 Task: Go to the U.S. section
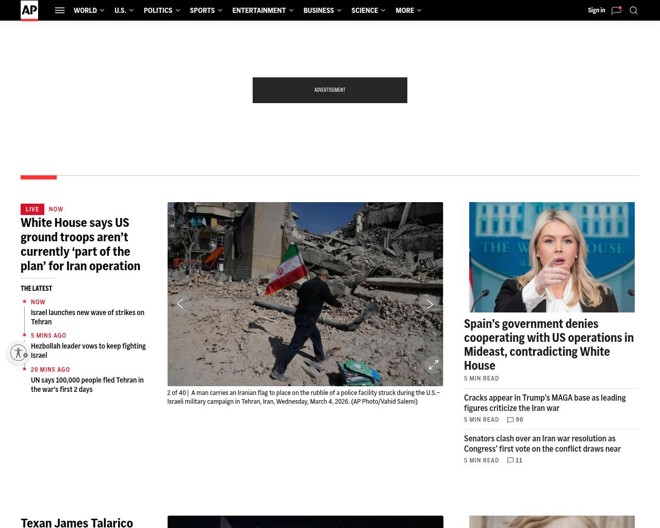(120, 10)
